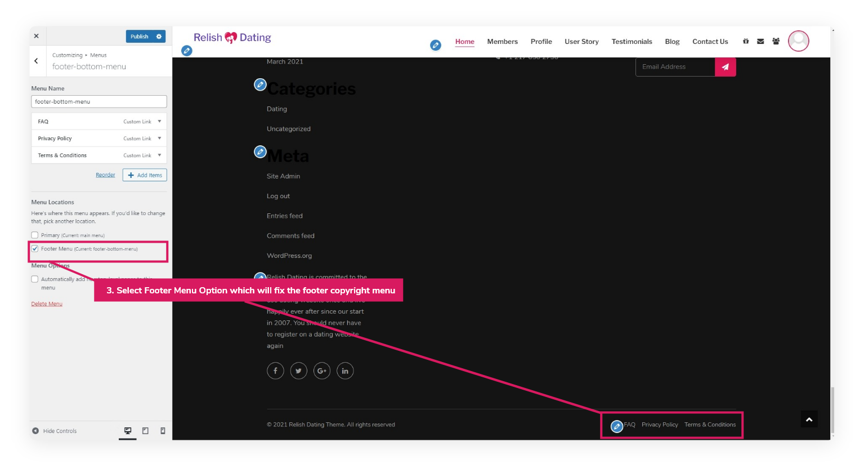Switch to tablet preview device icon
Screen dimensions: 864x473
145,431
